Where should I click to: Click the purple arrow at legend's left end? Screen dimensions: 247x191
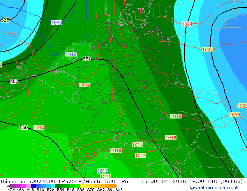[x=9, y=186]
